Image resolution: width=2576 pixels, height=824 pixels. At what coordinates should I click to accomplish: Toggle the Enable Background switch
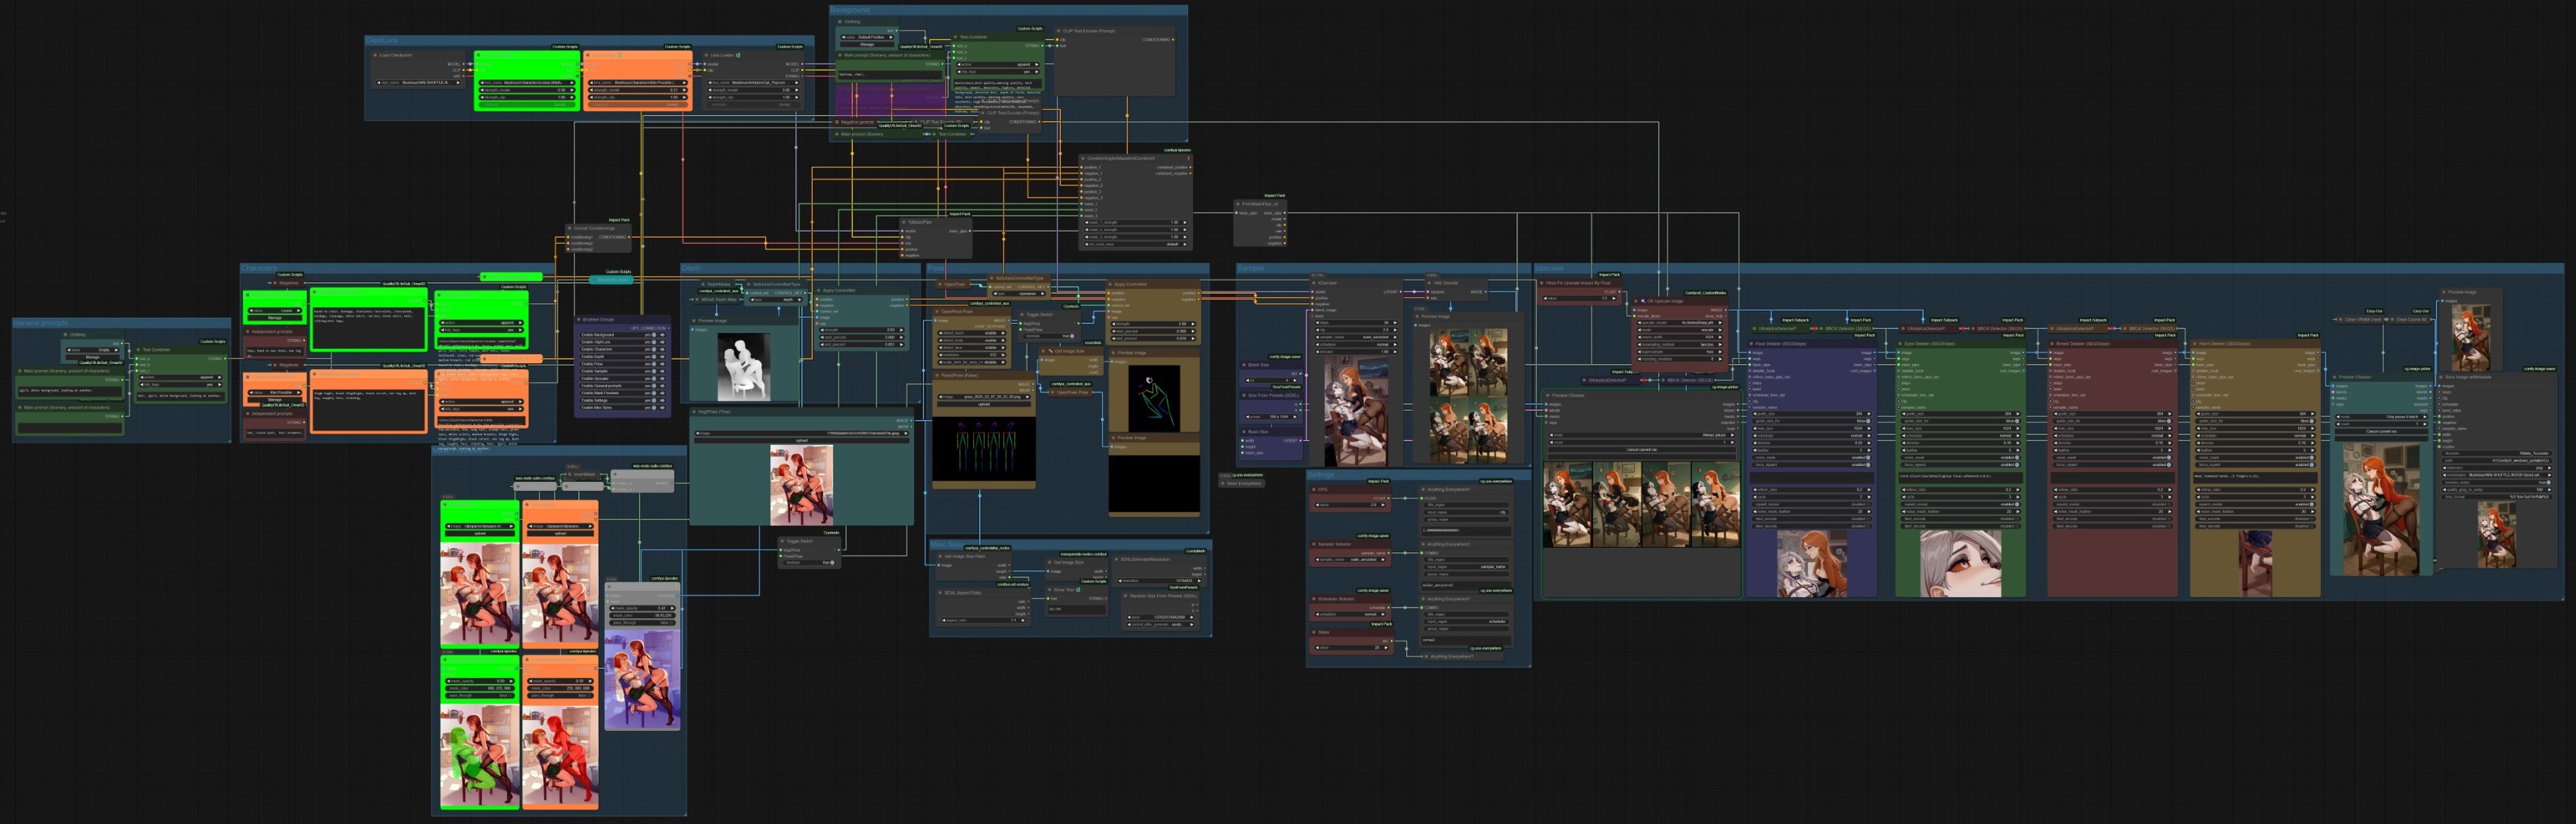click(653, 335)
